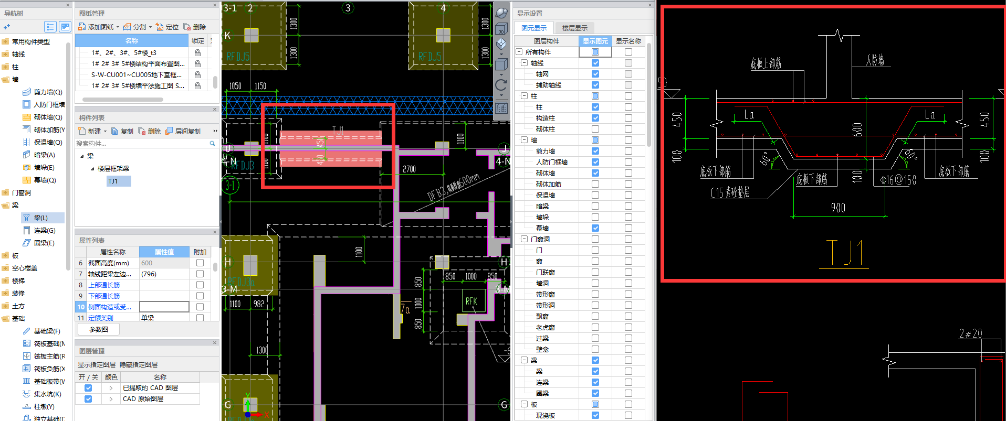Switch navigation tree to list view icon
This screenshot has width=1006, height=421.
coord(50,27)
